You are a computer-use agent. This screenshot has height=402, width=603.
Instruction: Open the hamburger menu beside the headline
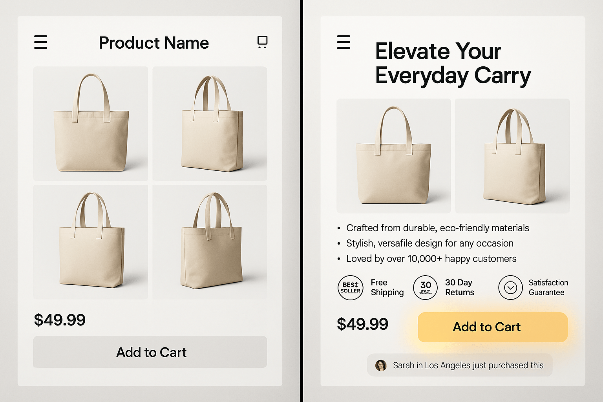[344, 42]
